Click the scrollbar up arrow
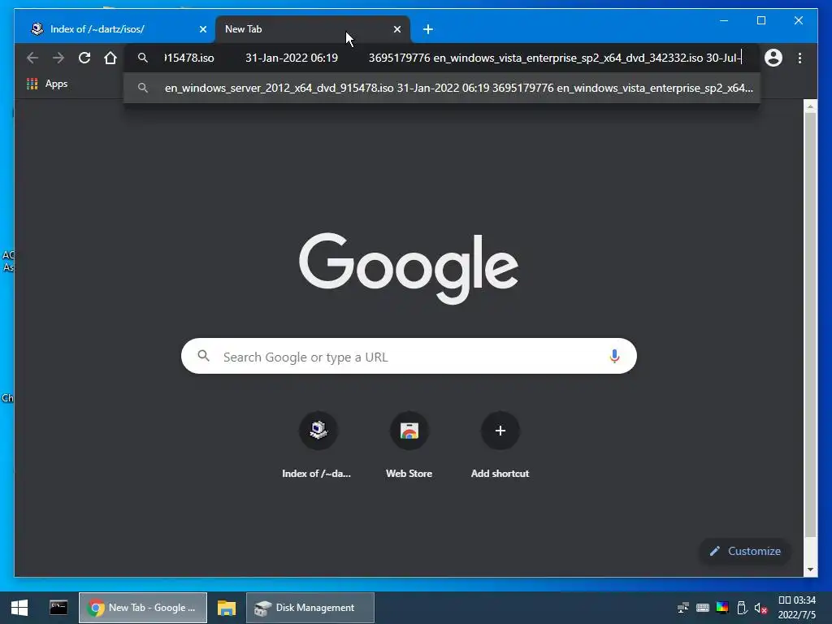 pos(810,106)
